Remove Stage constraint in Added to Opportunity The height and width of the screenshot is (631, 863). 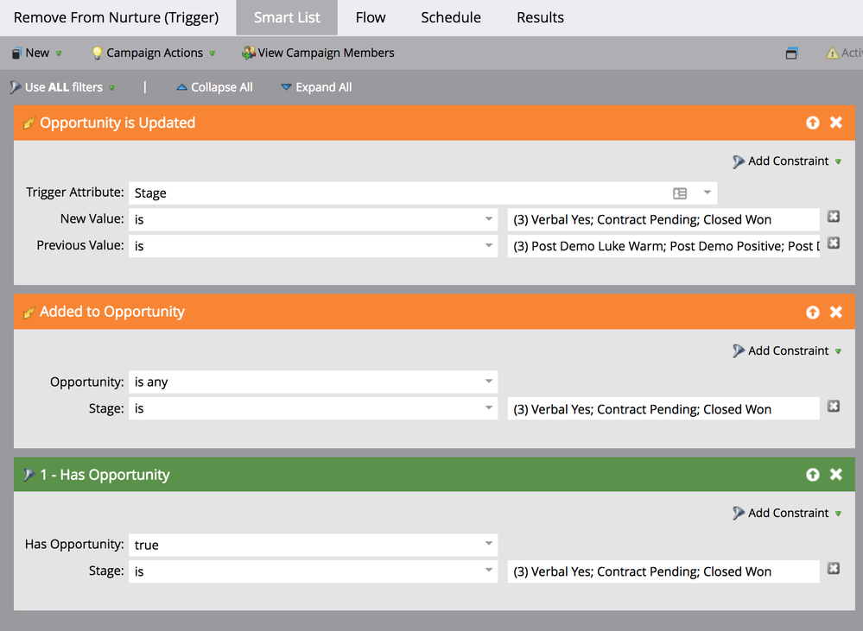833,407
